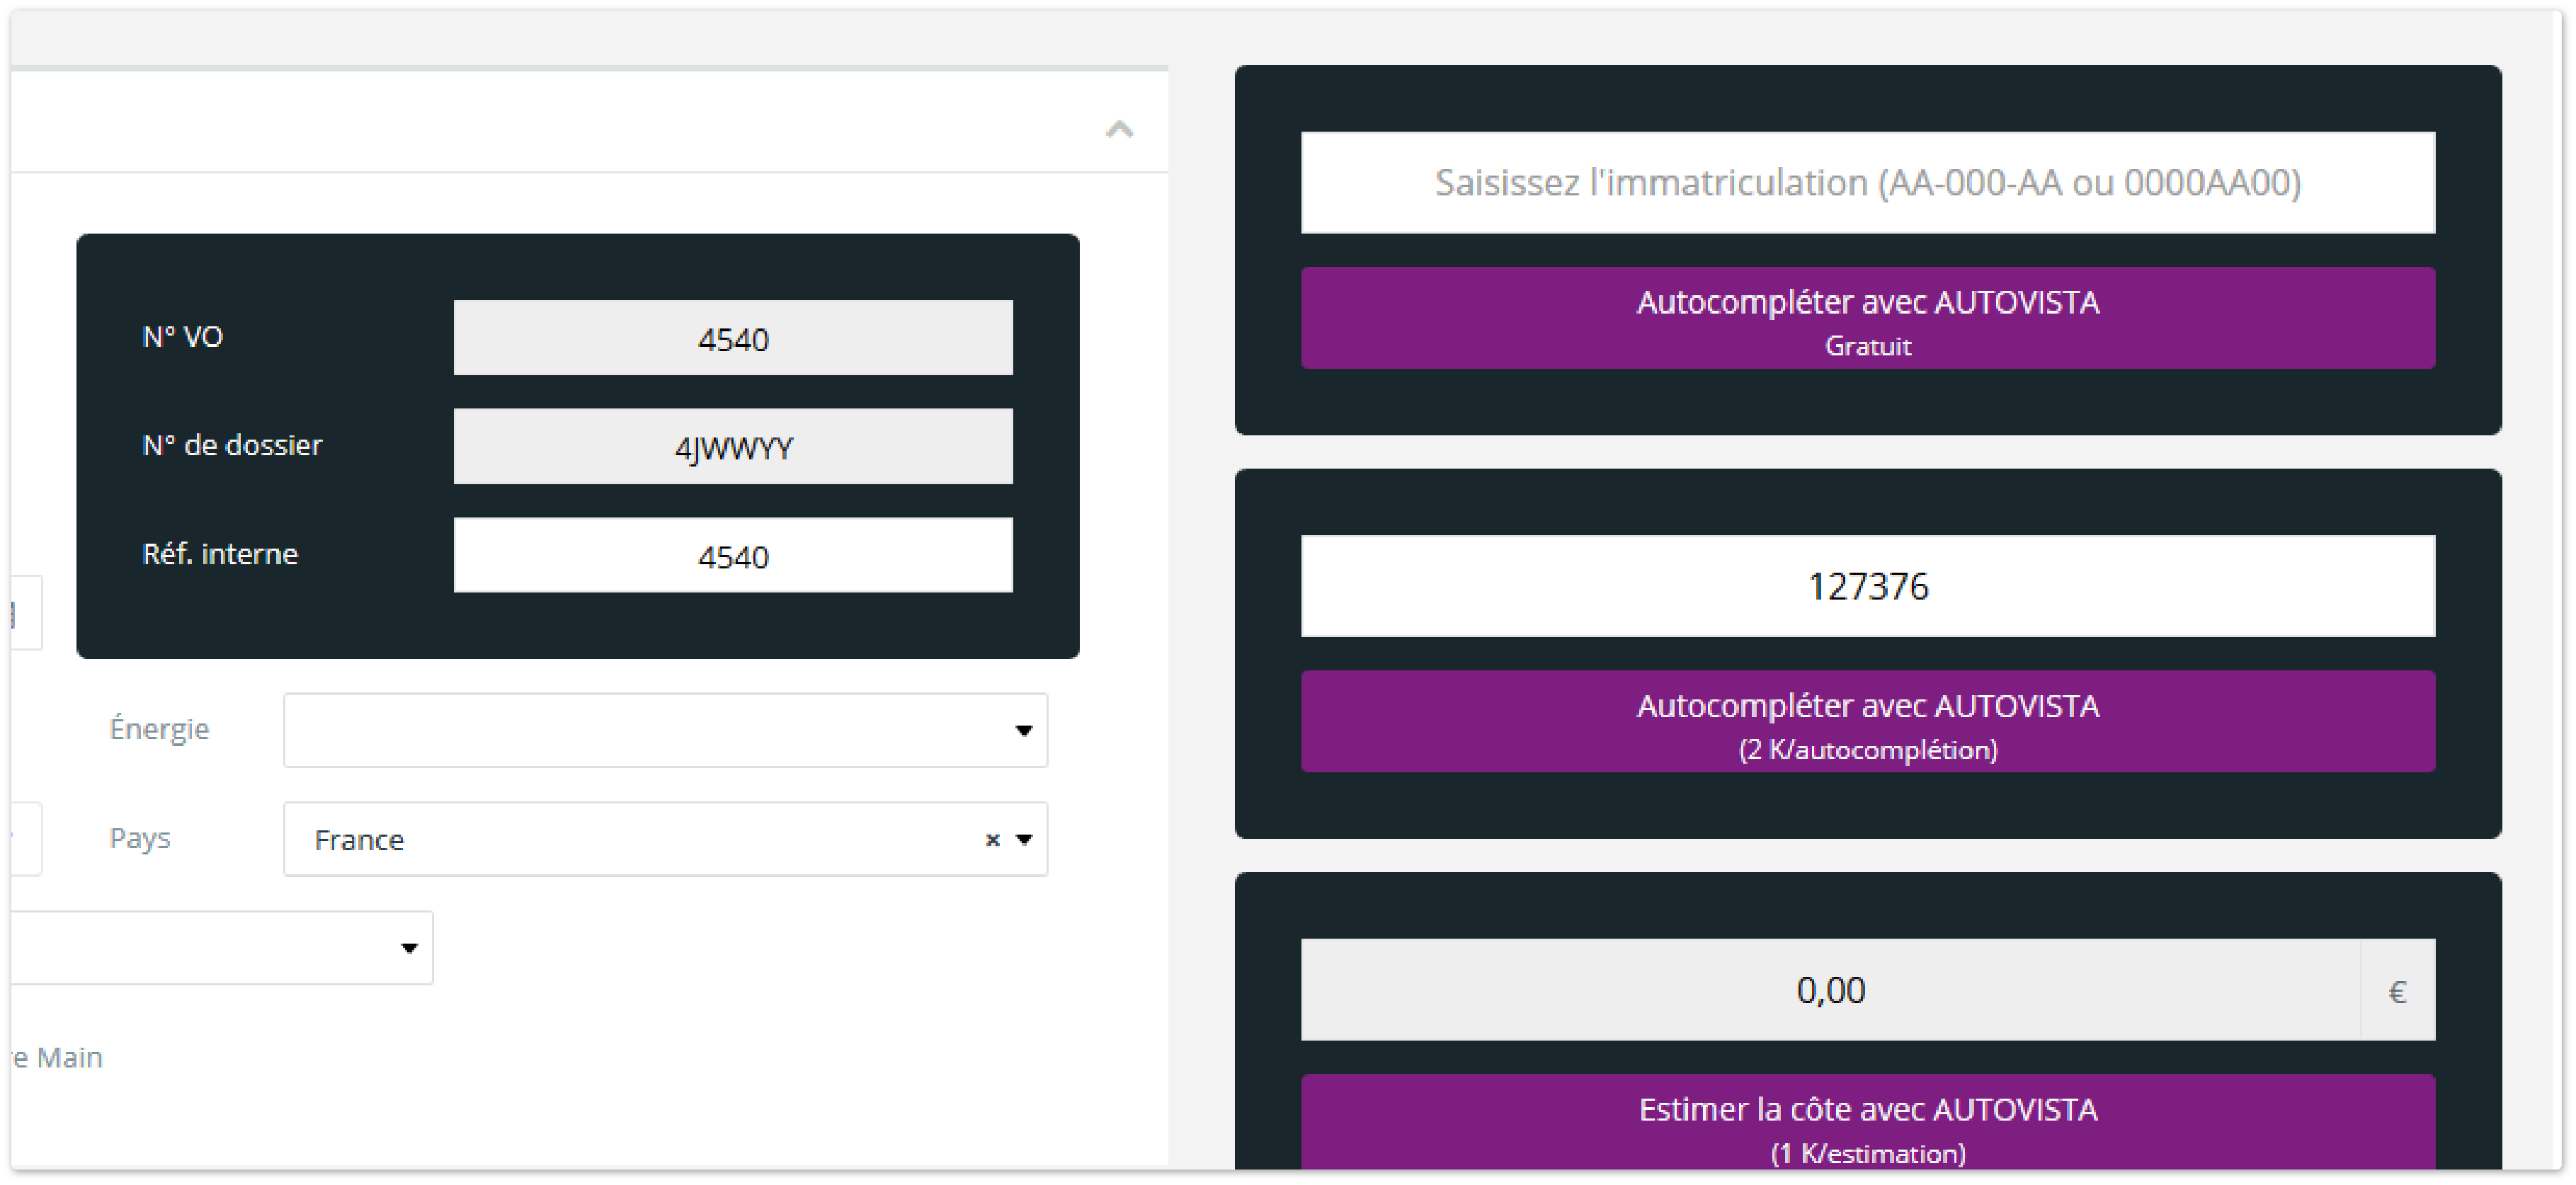Image resolution: width=2576 pixels, height=1185 pixels.
Task: Click the immatriculation input field
Action: [1867, 182]
